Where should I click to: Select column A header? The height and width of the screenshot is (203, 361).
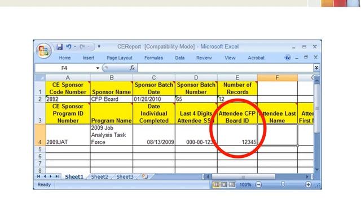(68, 78)
